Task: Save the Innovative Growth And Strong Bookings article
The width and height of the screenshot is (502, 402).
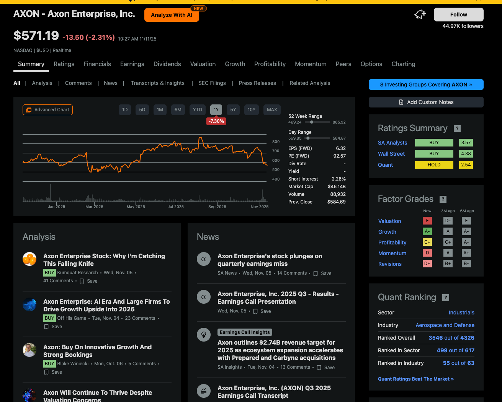Action: click(53, 372)
